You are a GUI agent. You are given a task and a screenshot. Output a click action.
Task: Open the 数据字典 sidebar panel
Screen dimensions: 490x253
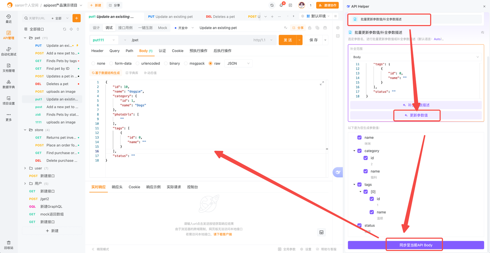pyautogui.click(x=9, y=84)
